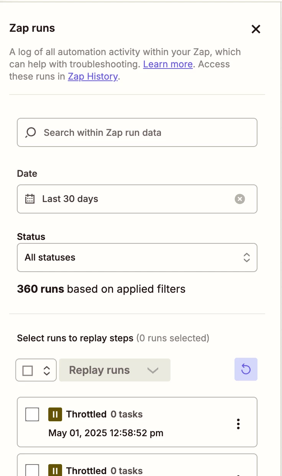This screenshot has width=282, height=476.
Task: Open the Learn more link
Action: click(168, 64)
